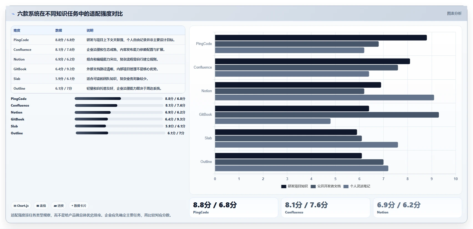Click the 进度 chip

pos(59,206)
